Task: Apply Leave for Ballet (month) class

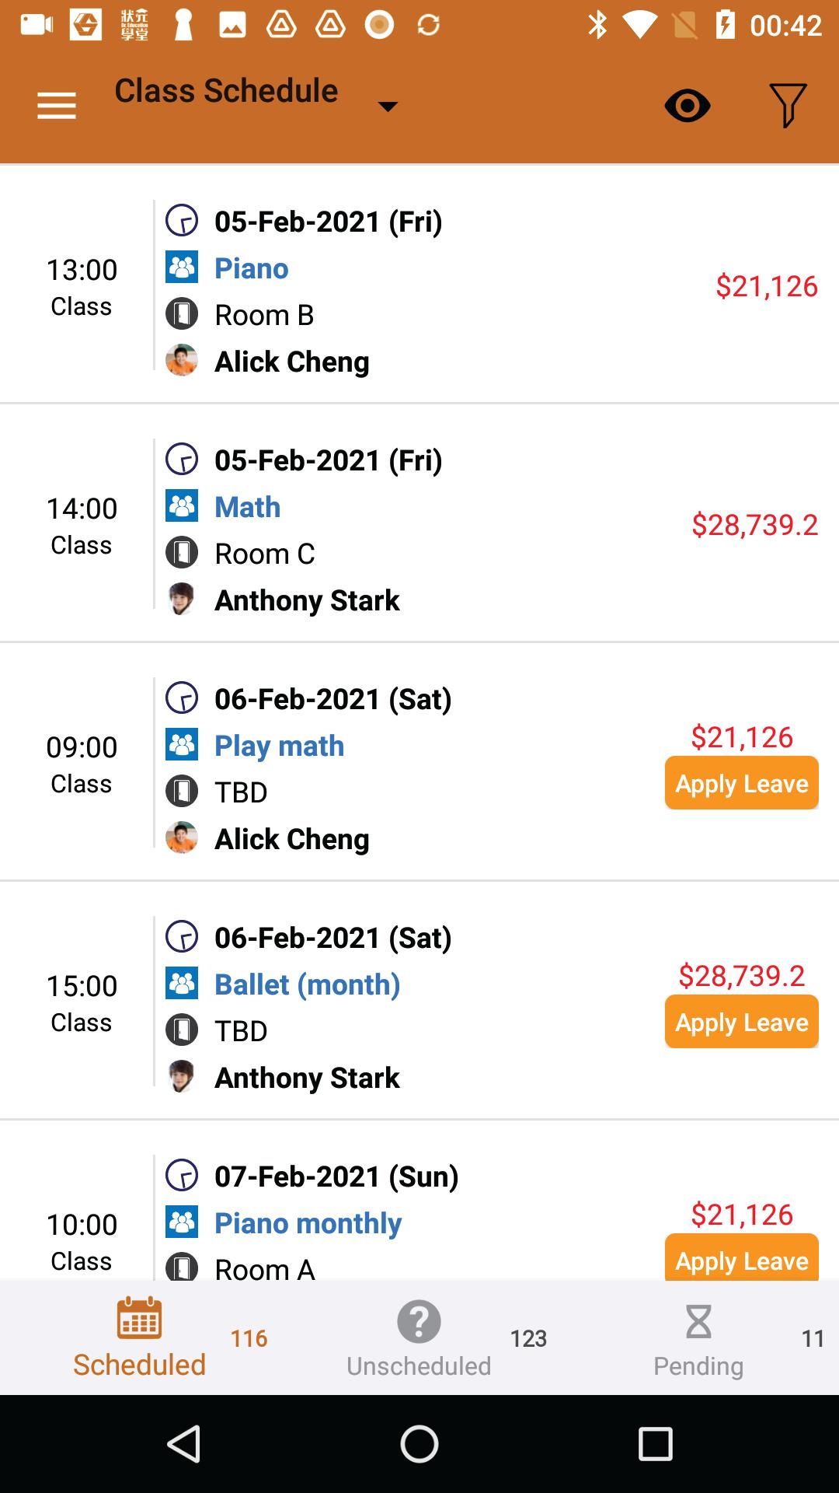Action: (x=742, y=1022)
